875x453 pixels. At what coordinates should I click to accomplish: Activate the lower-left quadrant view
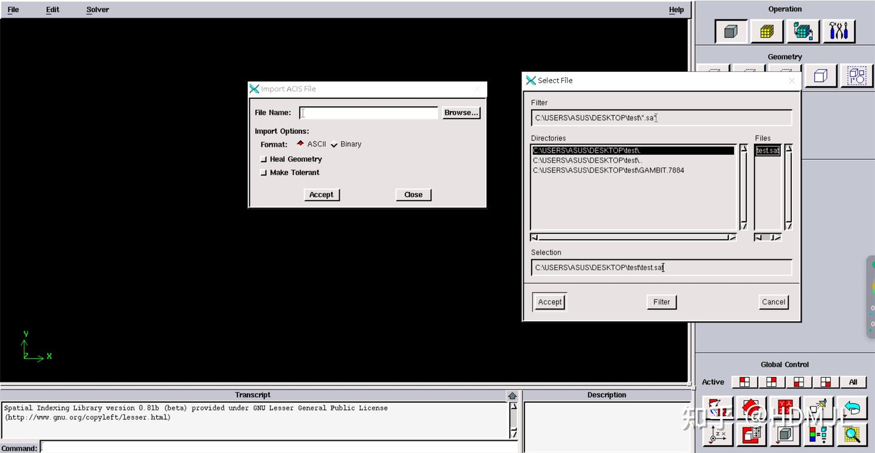coord(799,382)
